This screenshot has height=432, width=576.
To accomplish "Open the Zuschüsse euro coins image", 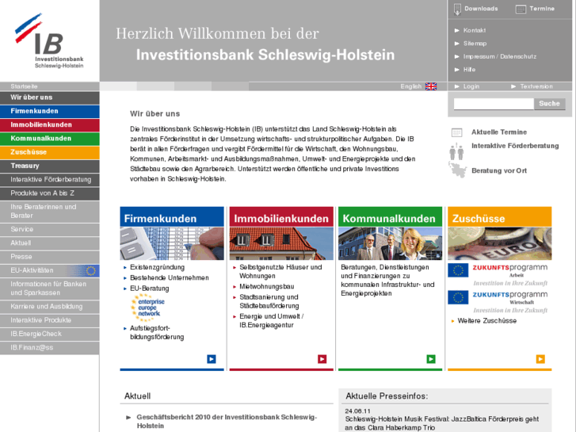I will click(500, 243).
